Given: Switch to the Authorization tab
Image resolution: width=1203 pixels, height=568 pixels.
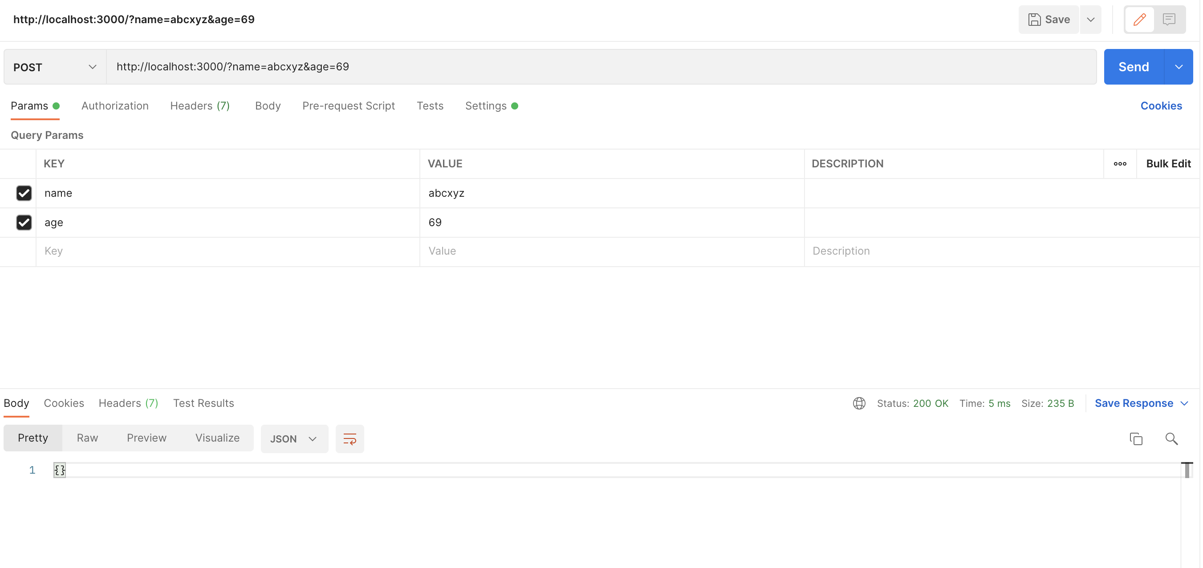Looking at the screenshot, I should (x=115, y=106).
